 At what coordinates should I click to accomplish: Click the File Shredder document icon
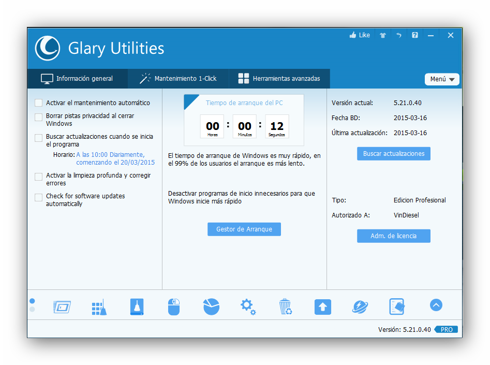pos(397,306)
